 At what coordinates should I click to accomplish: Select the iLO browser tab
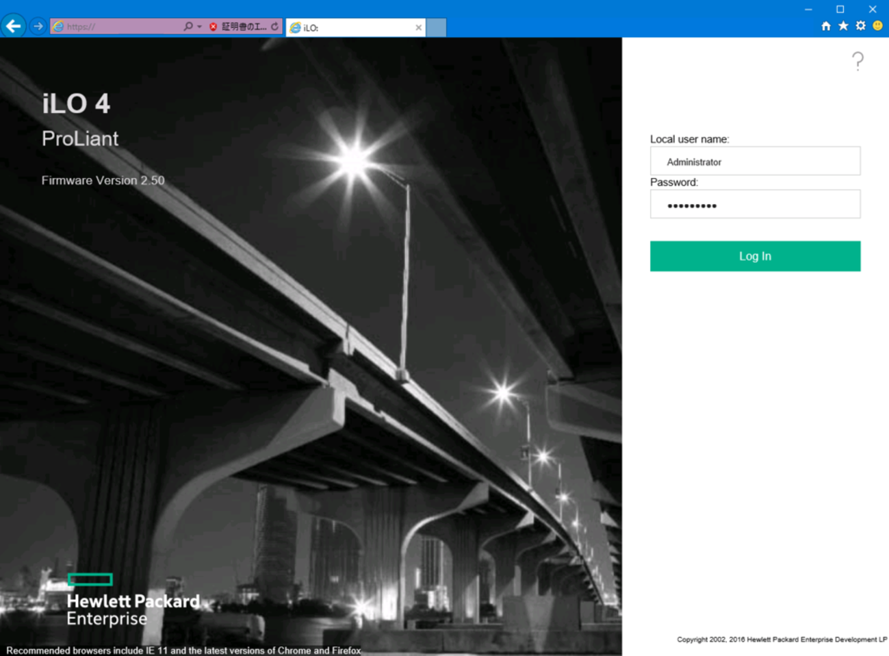click(x=355, y=27)
